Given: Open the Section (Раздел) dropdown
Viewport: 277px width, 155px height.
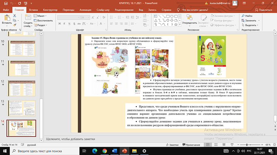Looking at the screenshot, I should tap(41, 25).
